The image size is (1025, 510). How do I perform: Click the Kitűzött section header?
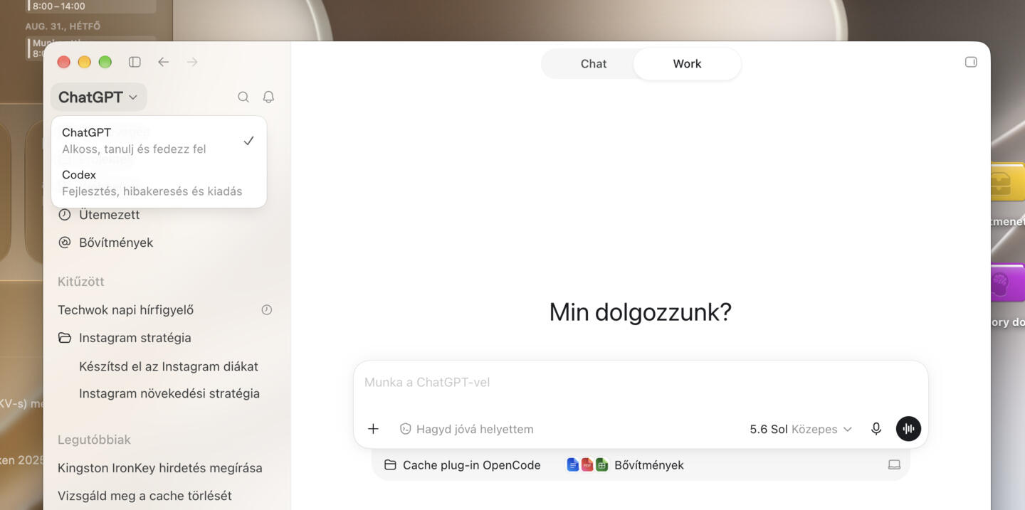tap(81, 282)
